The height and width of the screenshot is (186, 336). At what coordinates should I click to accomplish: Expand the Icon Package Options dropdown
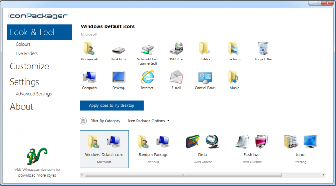149,121
